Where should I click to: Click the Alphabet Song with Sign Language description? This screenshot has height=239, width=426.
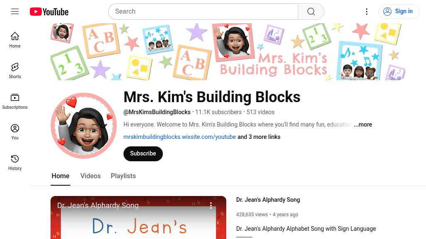pos(306,229)
